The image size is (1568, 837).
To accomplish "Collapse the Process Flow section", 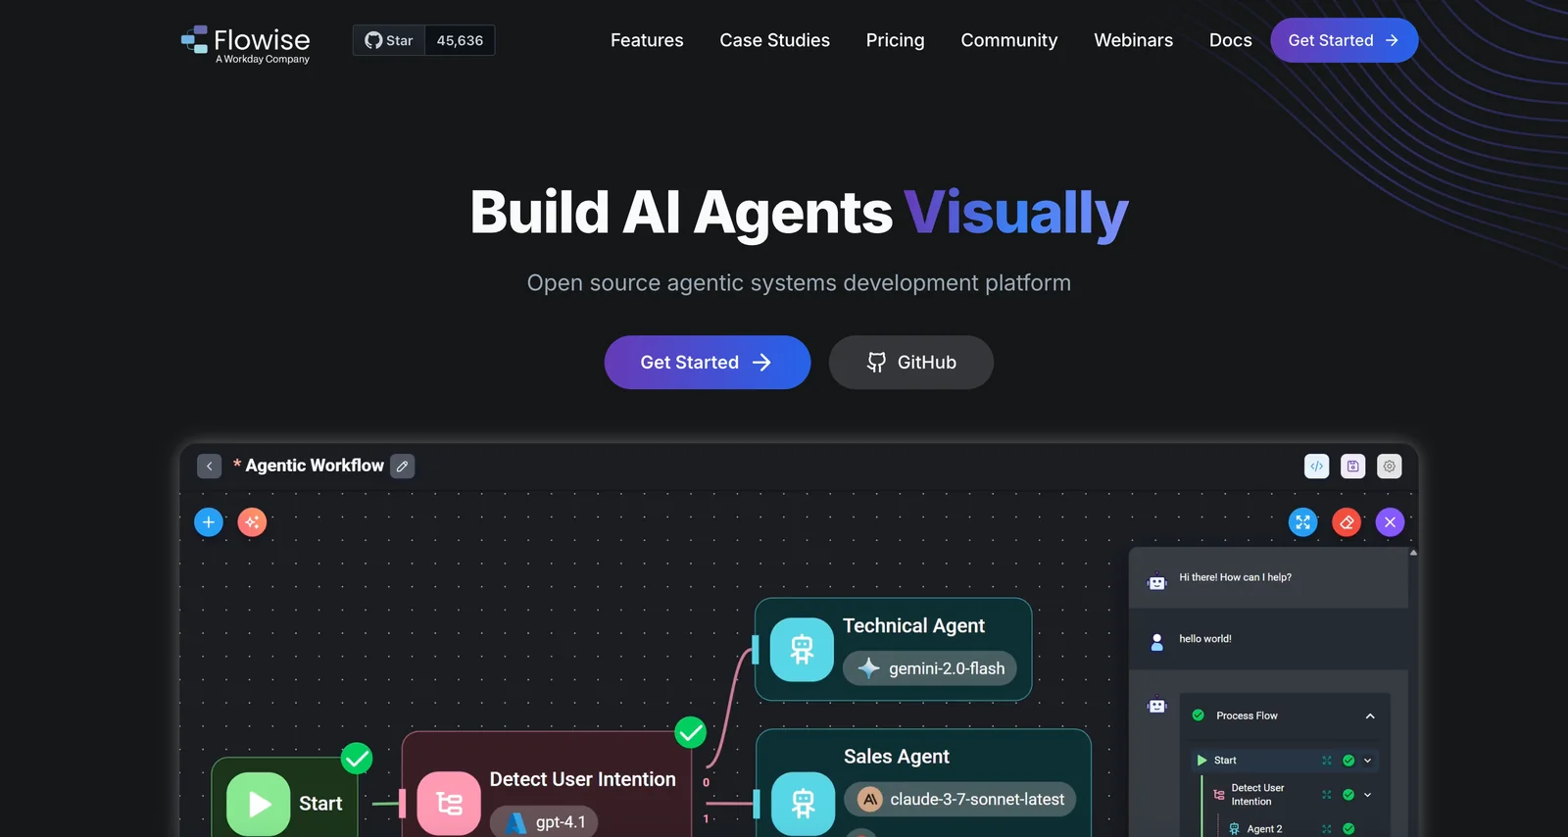I will click(1370, 716).
